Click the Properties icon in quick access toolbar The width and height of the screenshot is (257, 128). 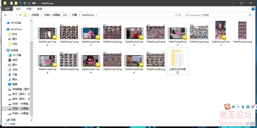12,3
